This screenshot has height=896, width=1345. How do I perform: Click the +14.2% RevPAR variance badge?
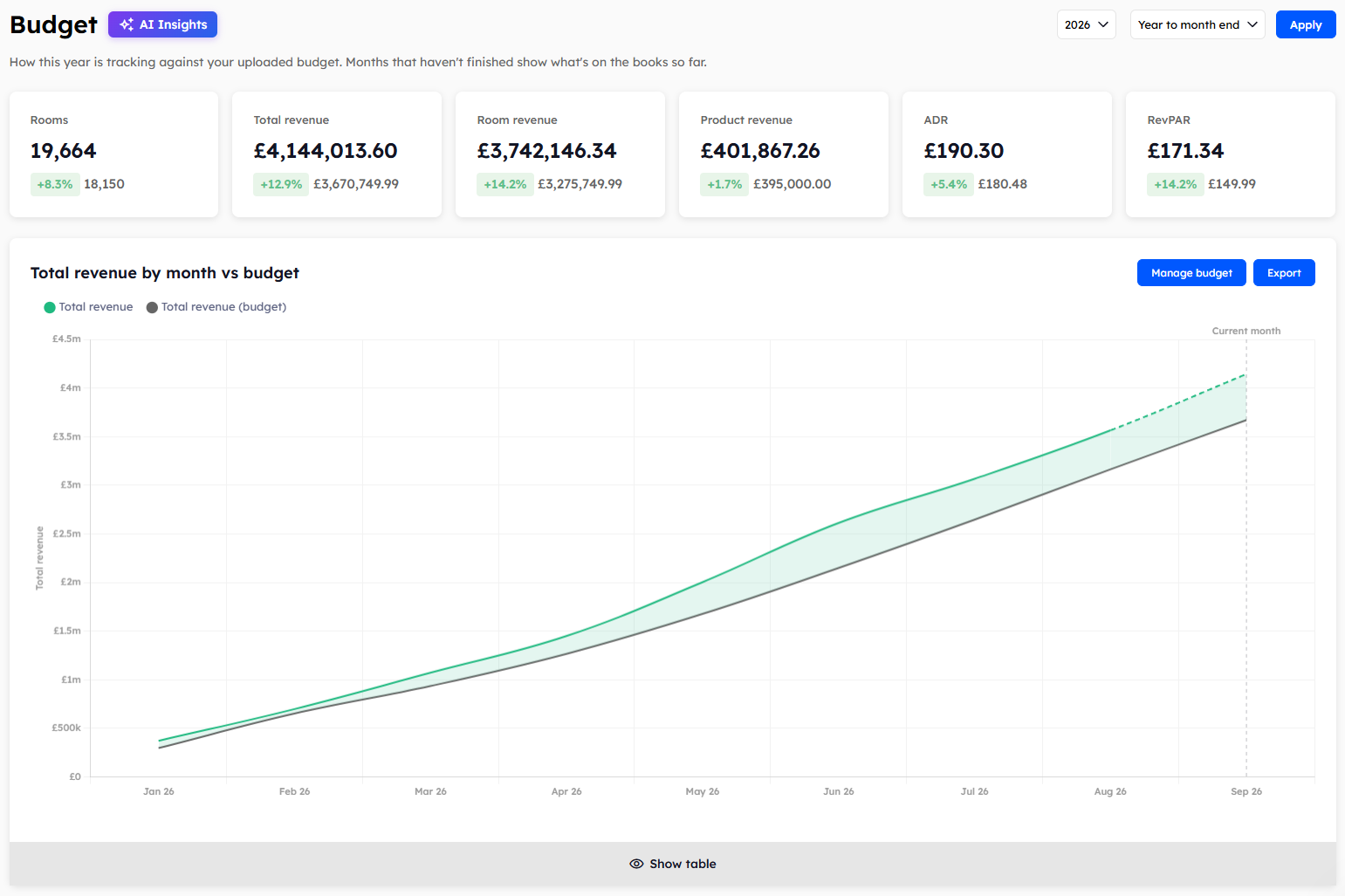click(1176, 184)
